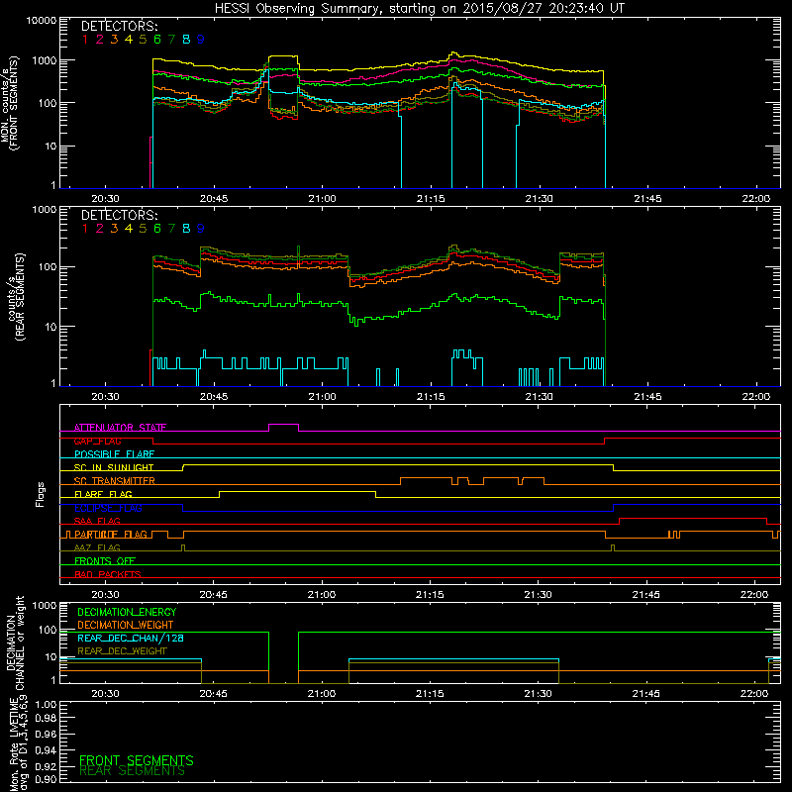Viewport: 792px width, 792px height.
Task: Click the DETECTORS: label in the front segments plot
Action: pyautogui.click(x=120, y=26)
